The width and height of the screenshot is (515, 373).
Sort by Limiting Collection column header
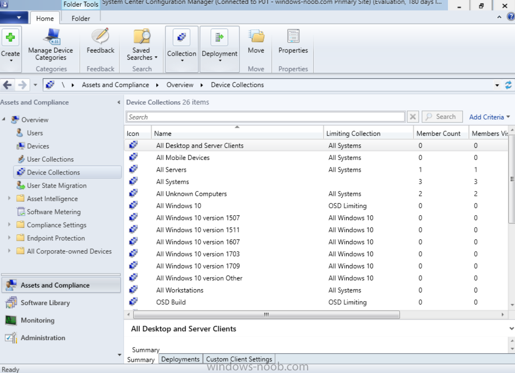(368, 133)
